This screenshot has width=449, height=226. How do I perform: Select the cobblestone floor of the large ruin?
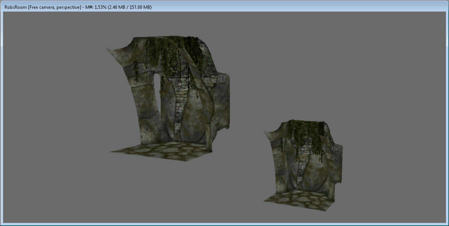(161, 151)
